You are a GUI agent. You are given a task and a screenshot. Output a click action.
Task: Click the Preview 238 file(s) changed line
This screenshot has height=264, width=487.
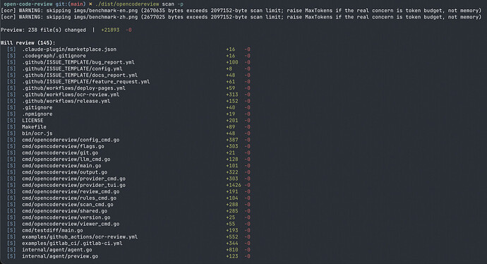pyautogui.click(x=66, y=30)
